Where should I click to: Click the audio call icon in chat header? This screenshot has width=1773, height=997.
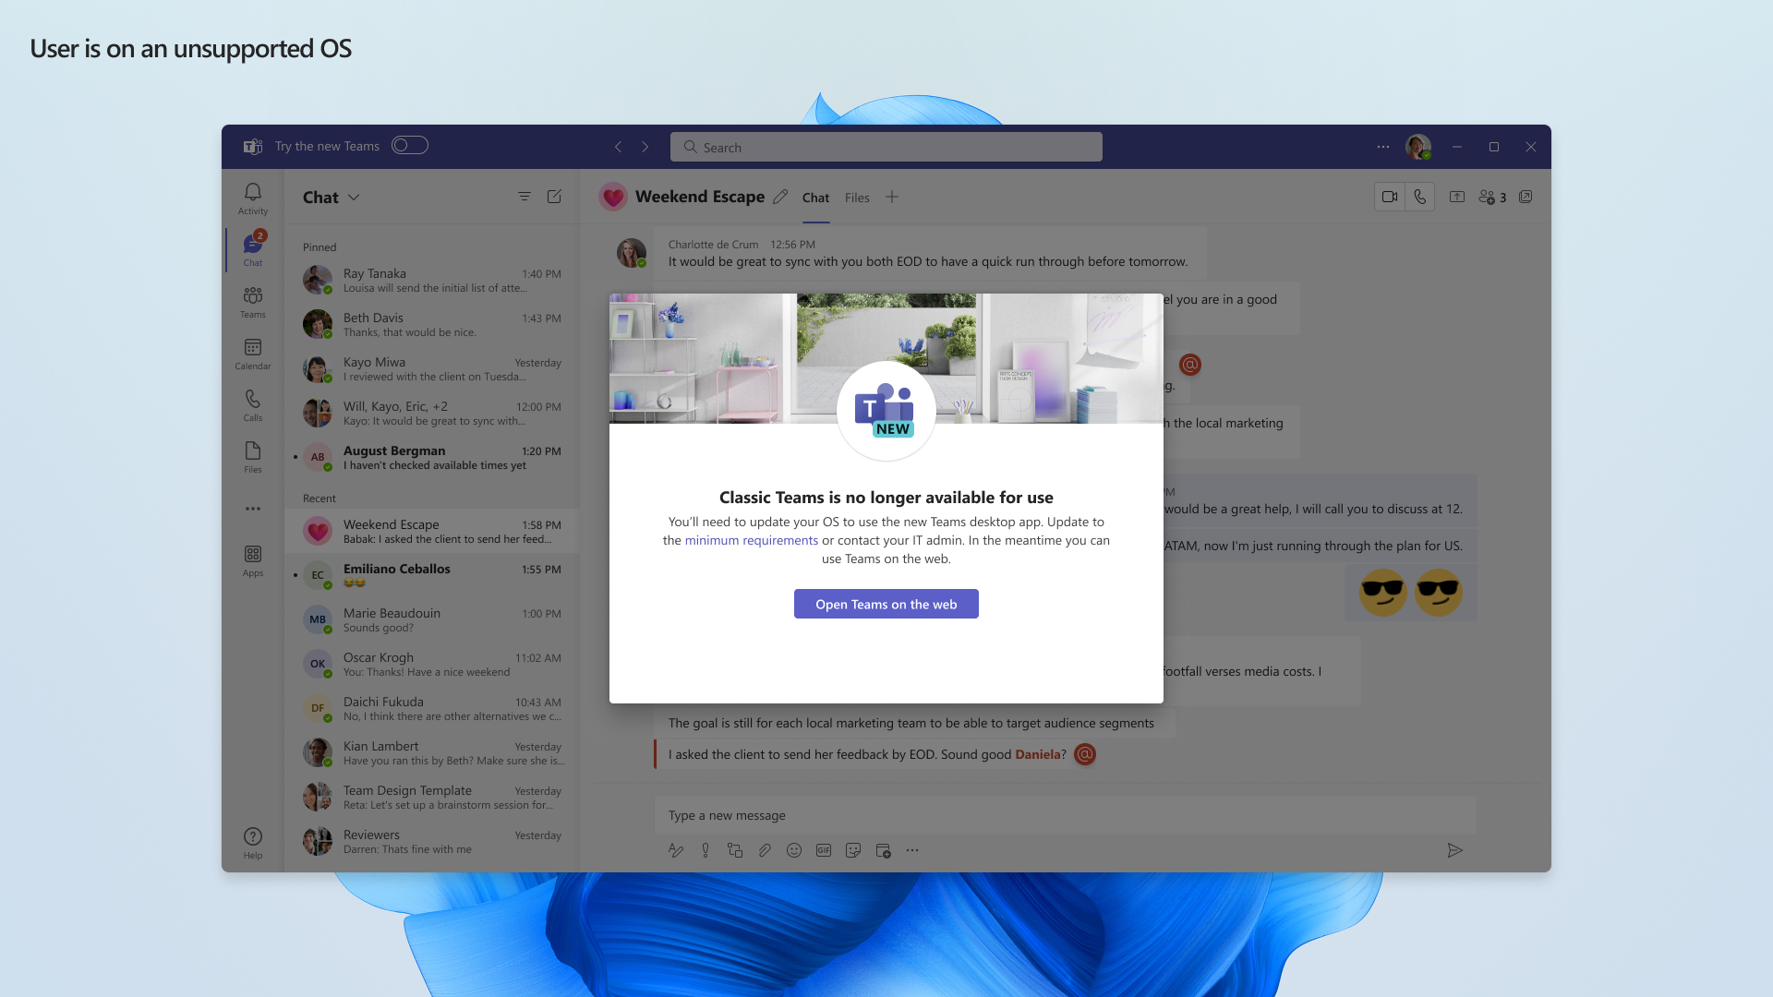click(x=1418, y=196)
